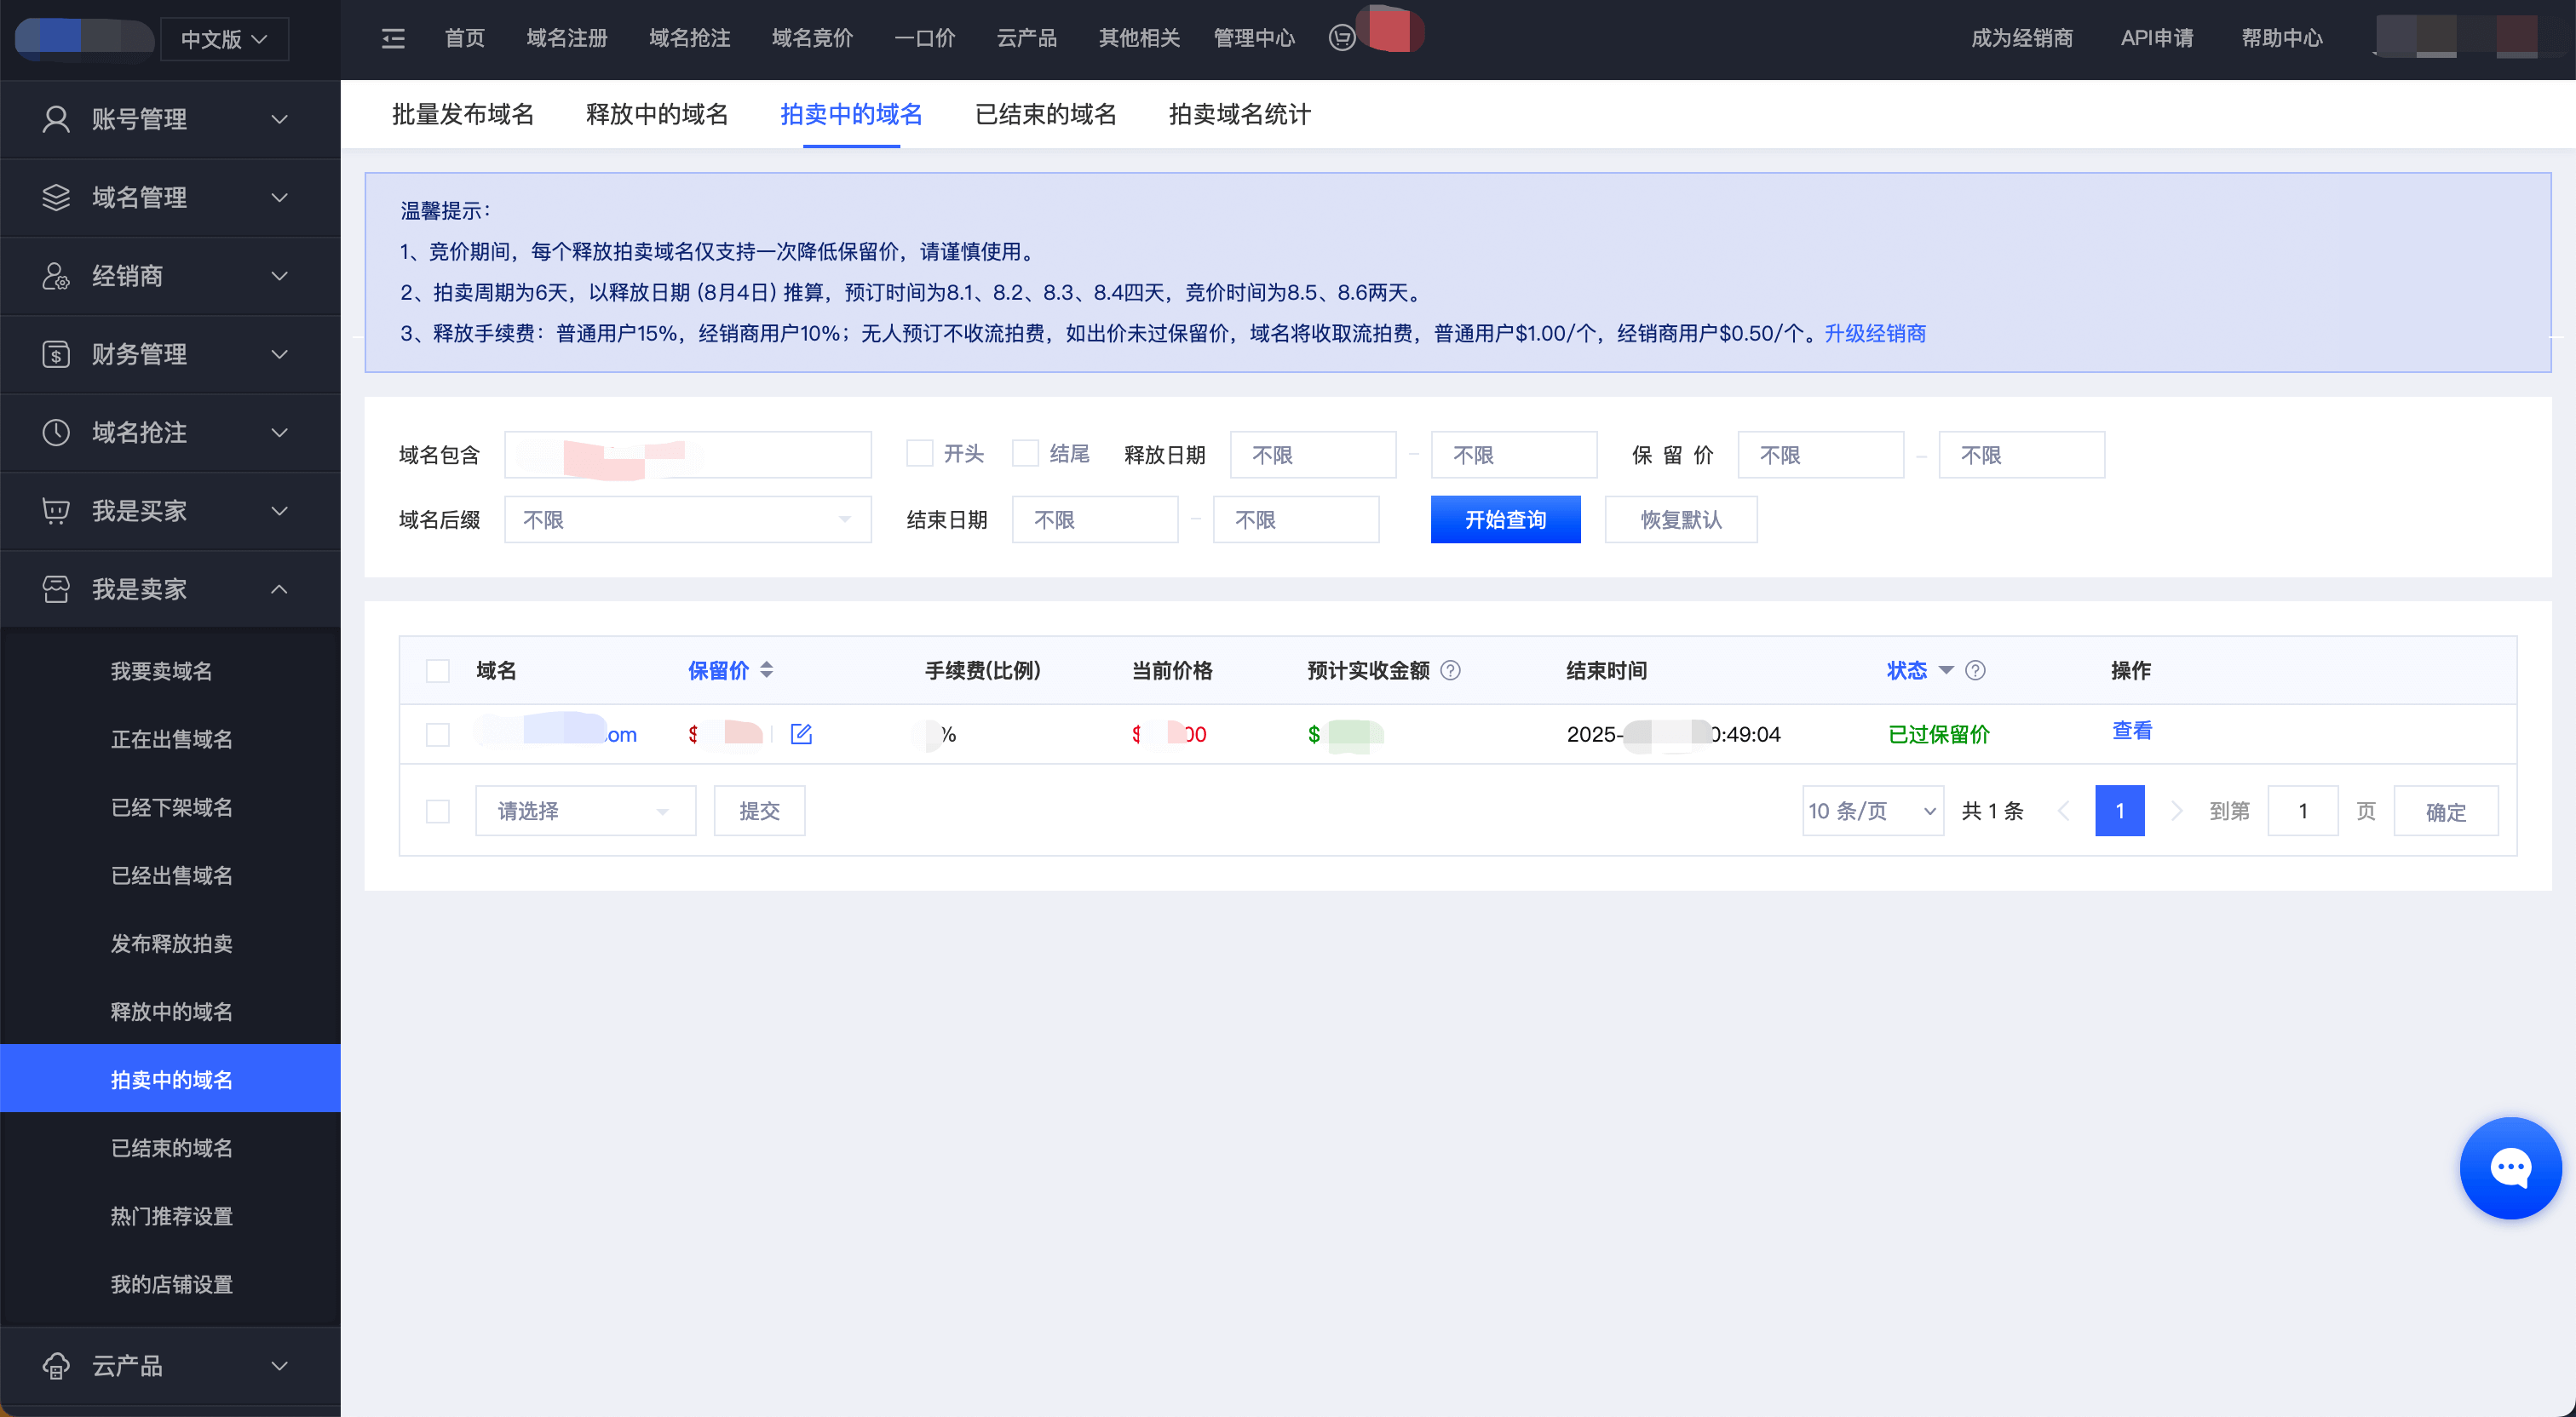Enable the 结尾 checkbox

click(x=1025, y=454)
